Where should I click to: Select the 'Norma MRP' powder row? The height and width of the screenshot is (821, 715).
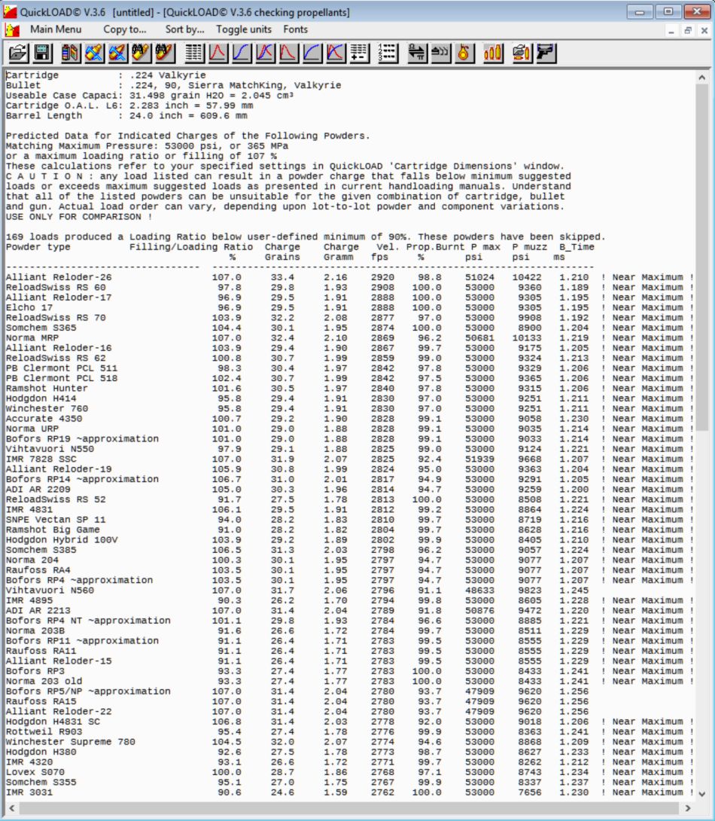point(349,337)
